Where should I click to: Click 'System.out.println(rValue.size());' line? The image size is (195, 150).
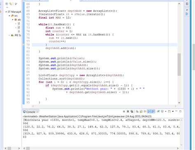click(x=67, y=62)
